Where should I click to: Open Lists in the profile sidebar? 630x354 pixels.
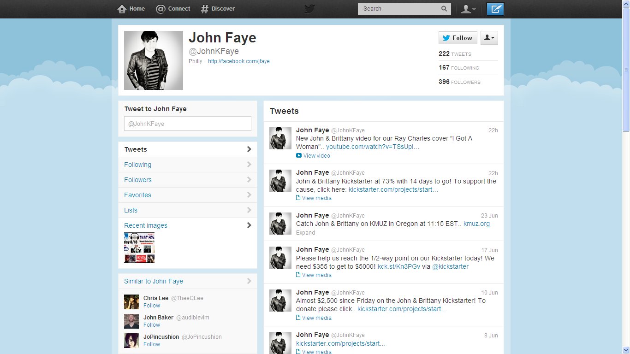[x=131, y=210]
